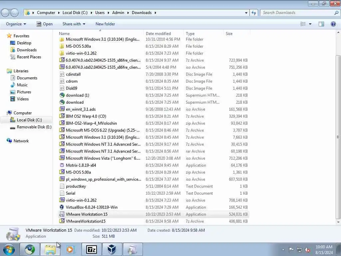Launch Supermium browser from taskbar
Screen dimensions: 341x256
[30, 249]
